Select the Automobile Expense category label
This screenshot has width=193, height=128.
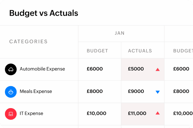(x=42, y=69)
